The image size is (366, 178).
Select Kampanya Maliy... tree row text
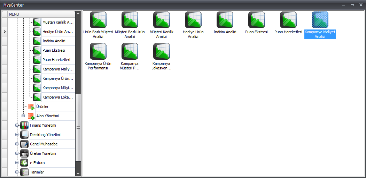tap(58, 69)
